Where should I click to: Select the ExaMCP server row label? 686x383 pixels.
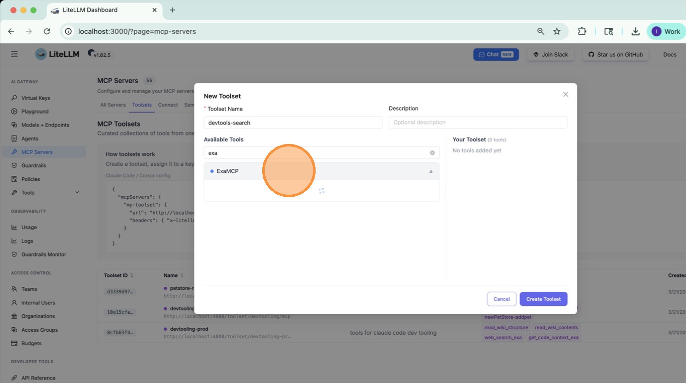click(x=227, y=171)
